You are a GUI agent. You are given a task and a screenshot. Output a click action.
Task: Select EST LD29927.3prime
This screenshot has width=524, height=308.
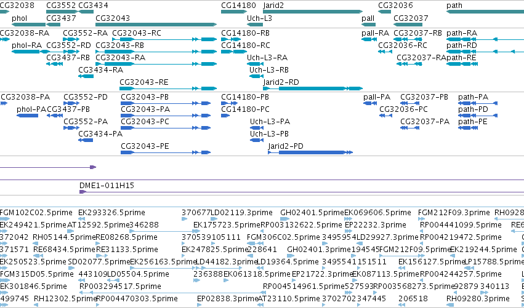[388, 237]
